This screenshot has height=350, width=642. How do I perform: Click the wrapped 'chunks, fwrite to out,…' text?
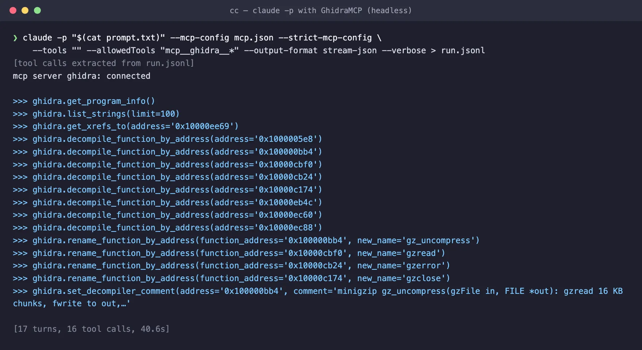(71, 304)
